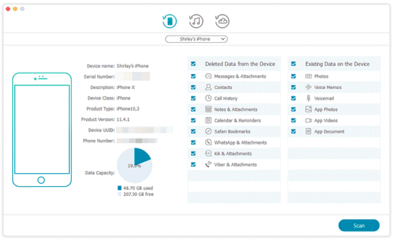Click the 'Safari Bookmarks' label
397x247 pixels.
coord(232,131)
